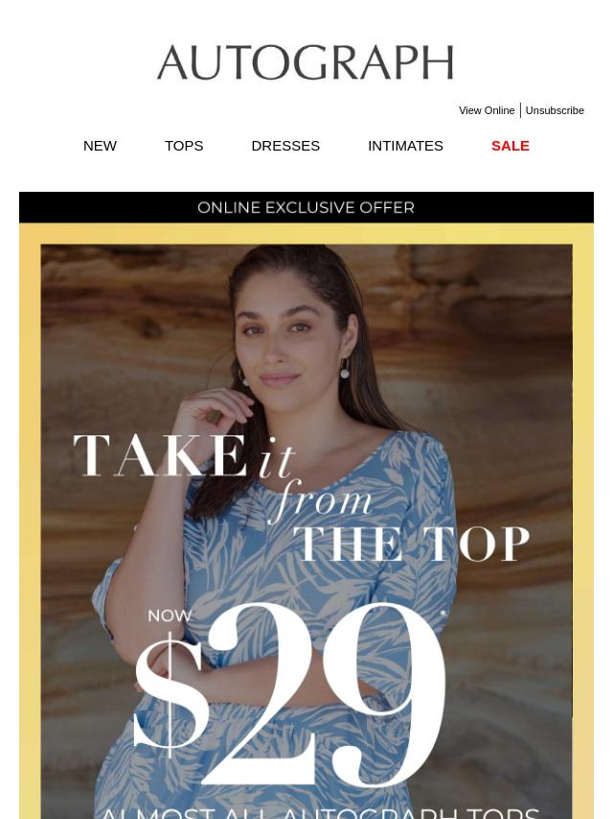The image size is (613, 819).
Task: Click the 'TAKE it' headline text
Action: (x=184, y=456)
